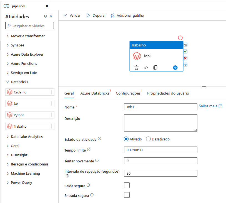Open Propriedades do usuário tab
Screen dimensions: 226x203
(x=168, y=93)
